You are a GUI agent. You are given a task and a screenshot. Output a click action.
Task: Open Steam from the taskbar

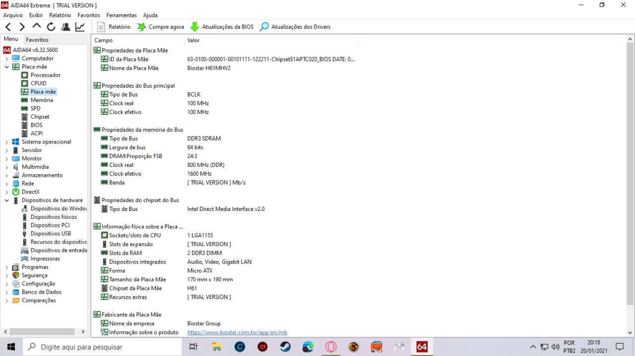[x=285, y=347]
